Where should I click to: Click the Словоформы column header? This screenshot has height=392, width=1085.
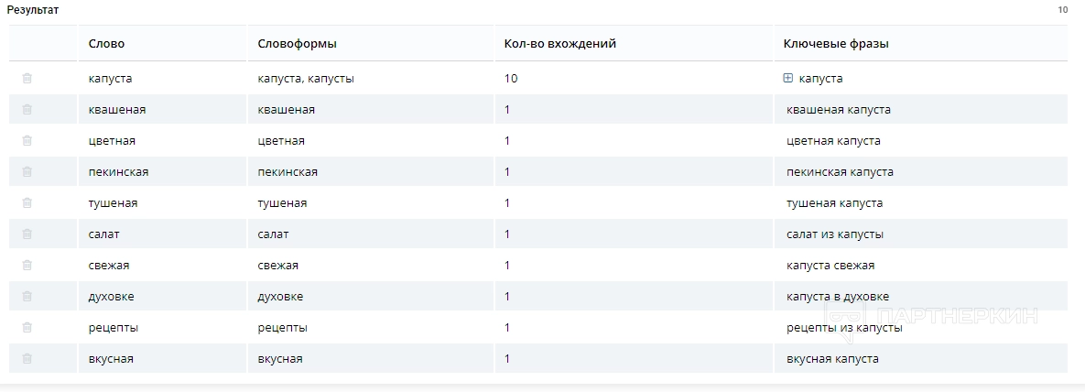tap(298, 44)
